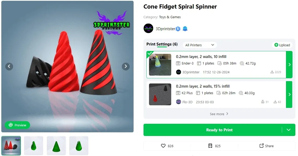Select the K2 Plus print profile
This screenshot has width=298, height=156.
216,95
